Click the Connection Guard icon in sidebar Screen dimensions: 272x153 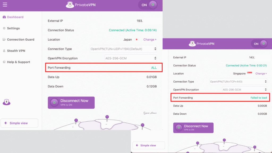coord(4,40)
